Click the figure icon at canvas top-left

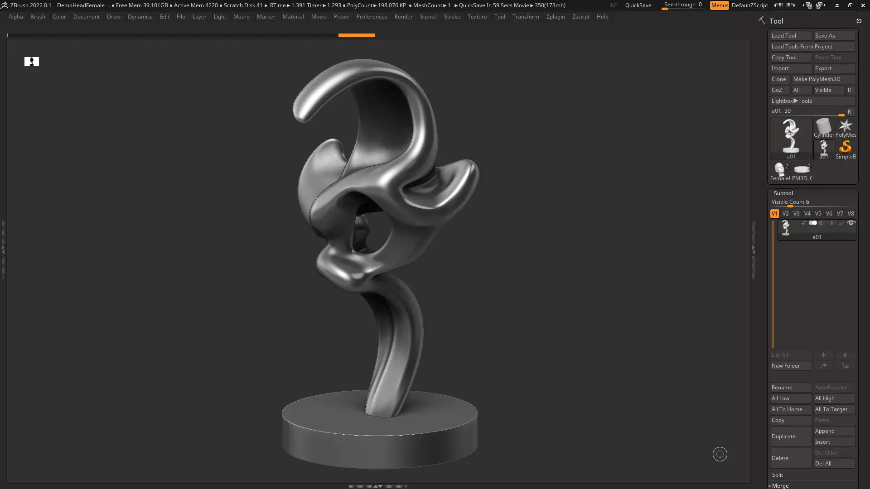(x=32, y=62)
